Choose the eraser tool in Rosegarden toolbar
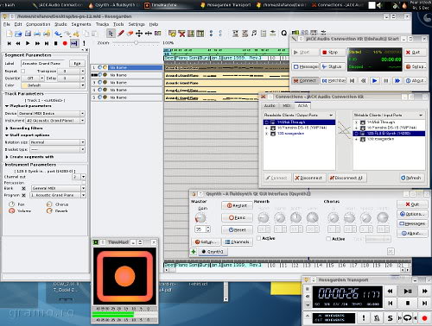 click(x=130, y=34)
